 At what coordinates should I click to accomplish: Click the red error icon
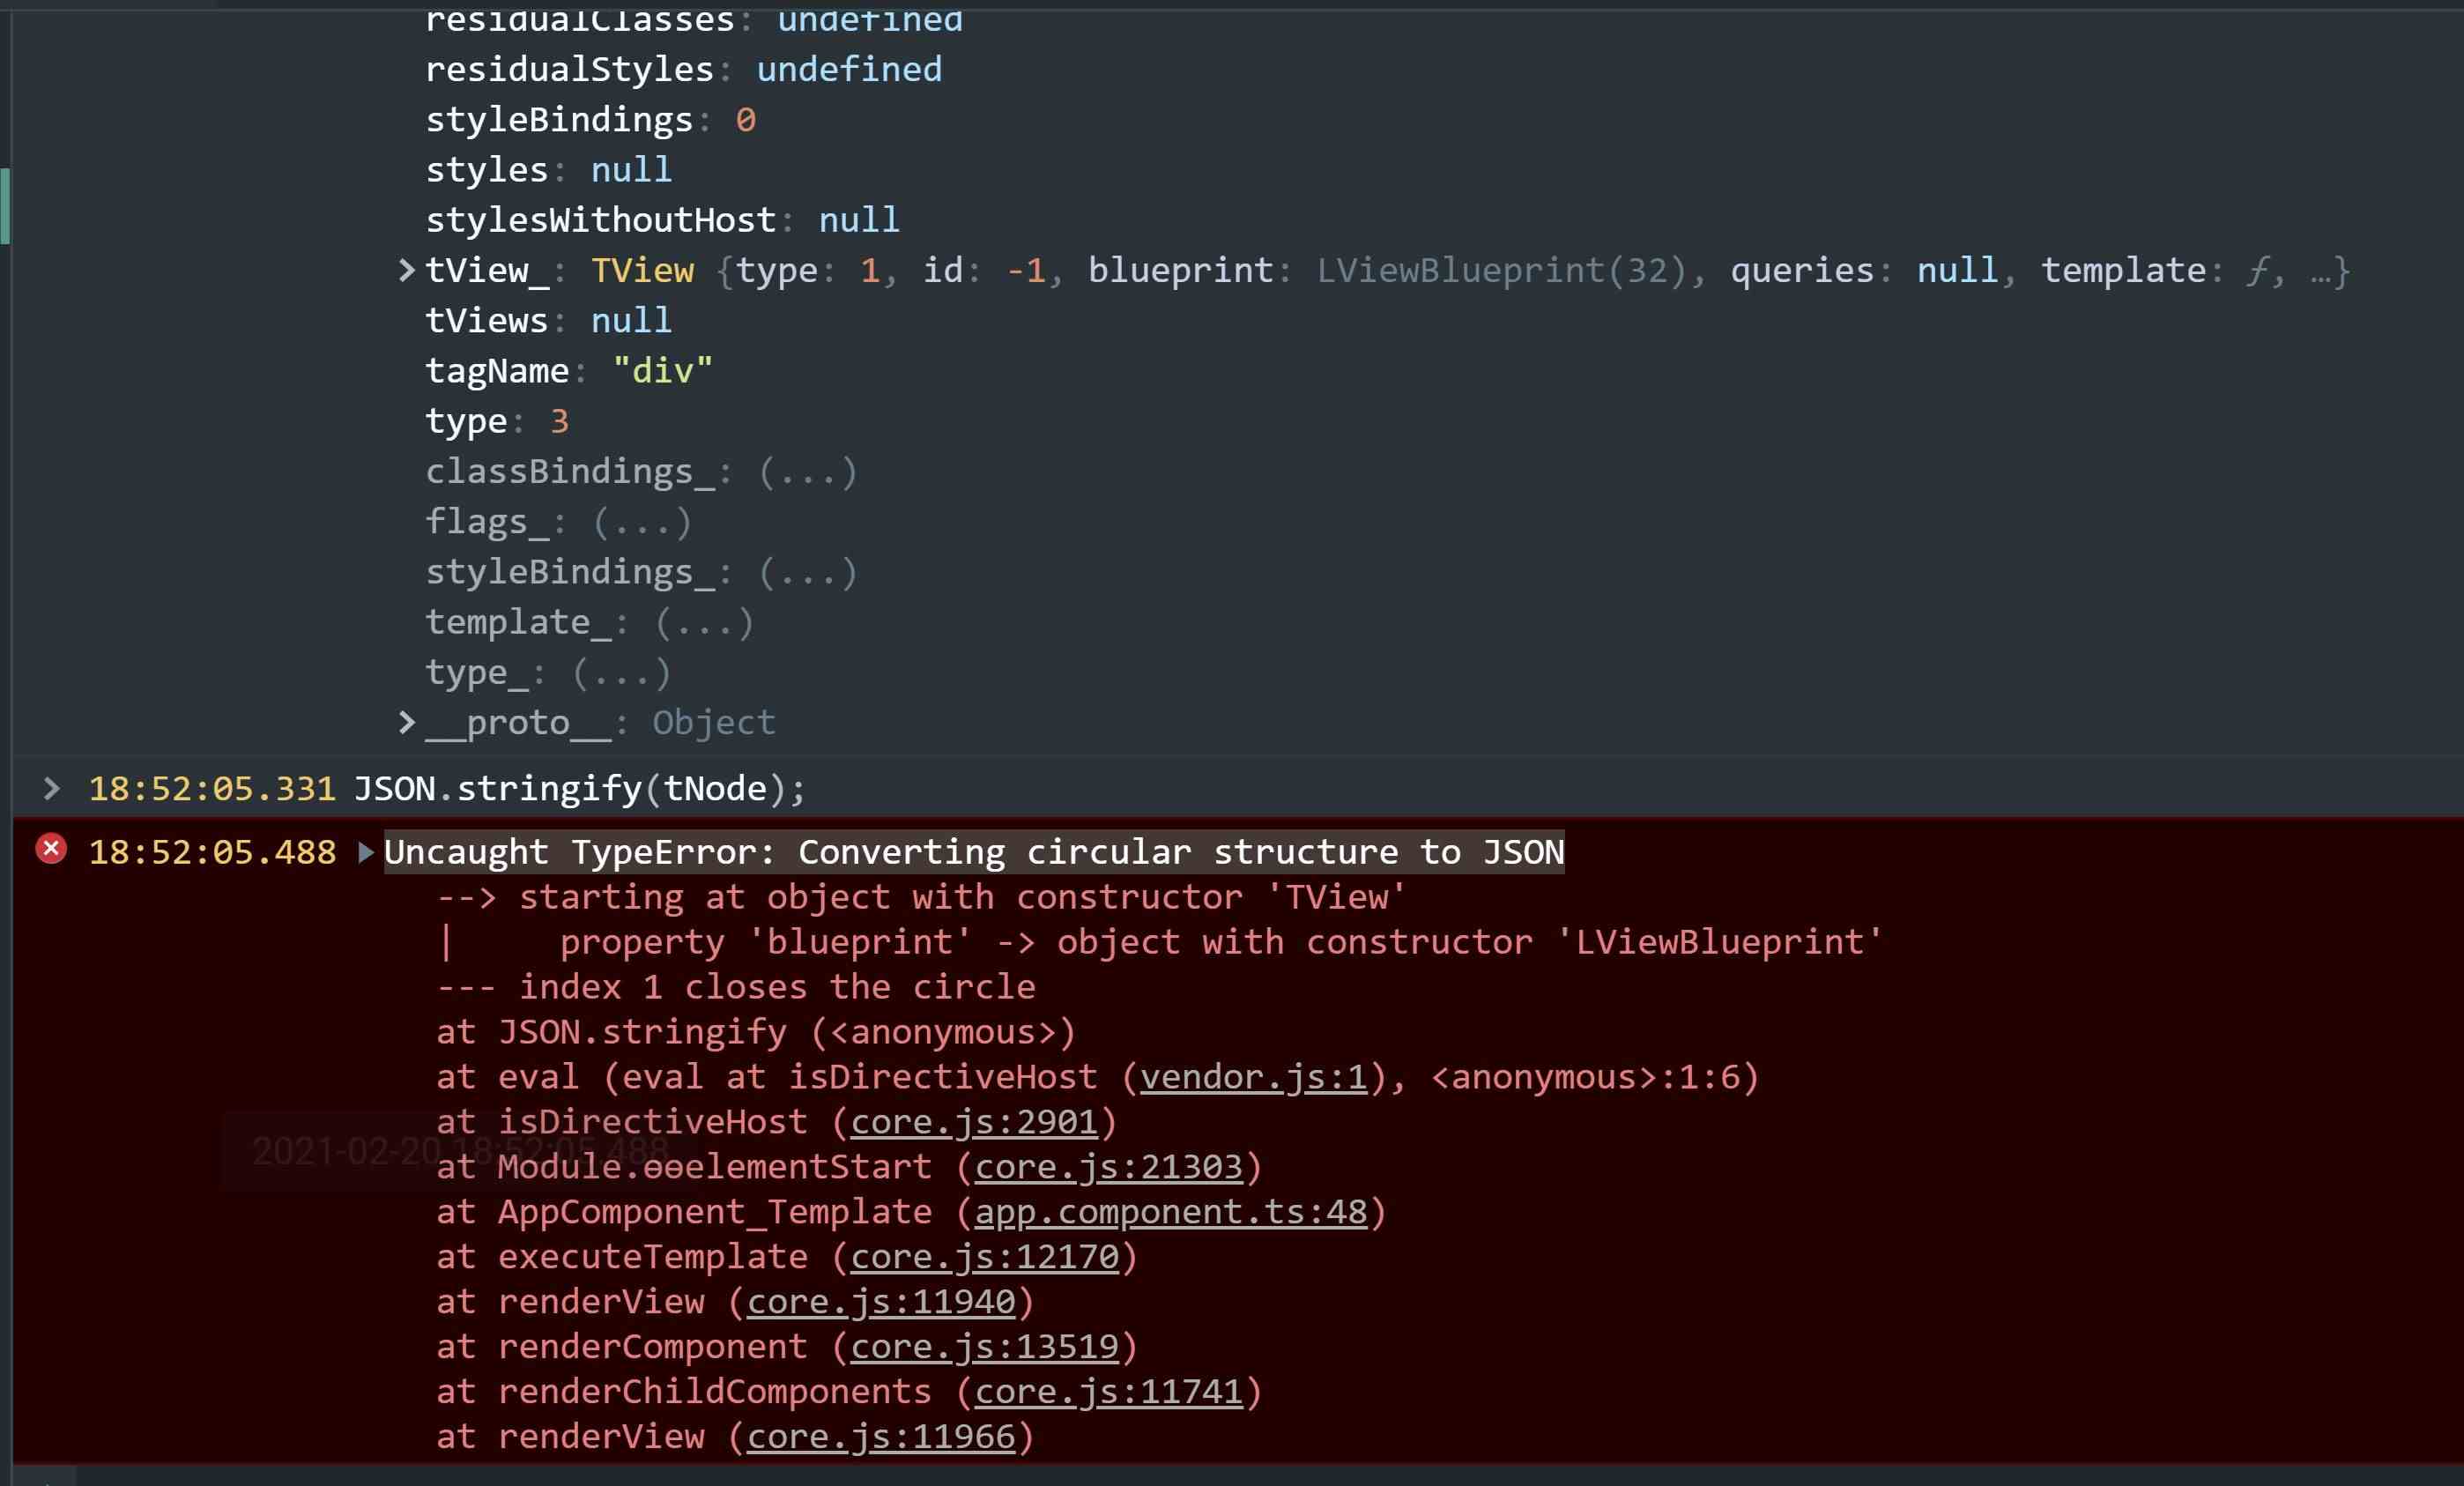click(x=51, y=850)
